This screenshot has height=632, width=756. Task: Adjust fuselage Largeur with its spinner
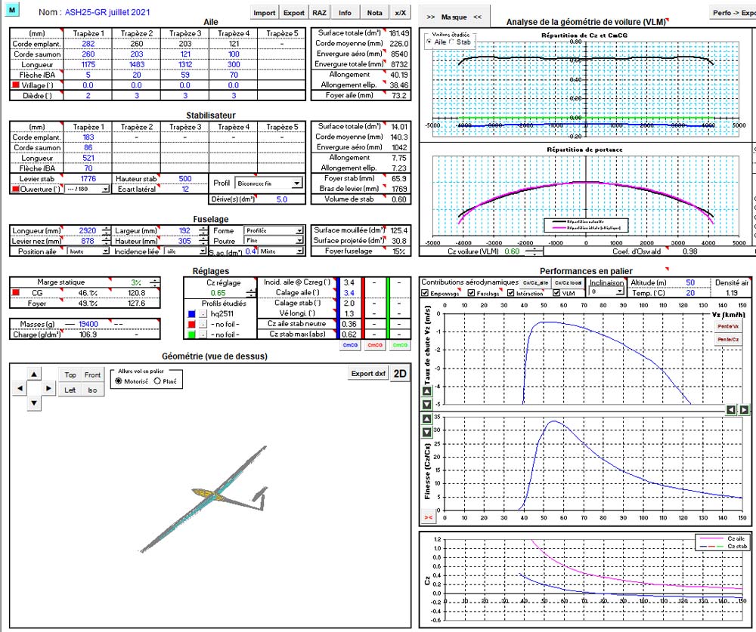203,231
